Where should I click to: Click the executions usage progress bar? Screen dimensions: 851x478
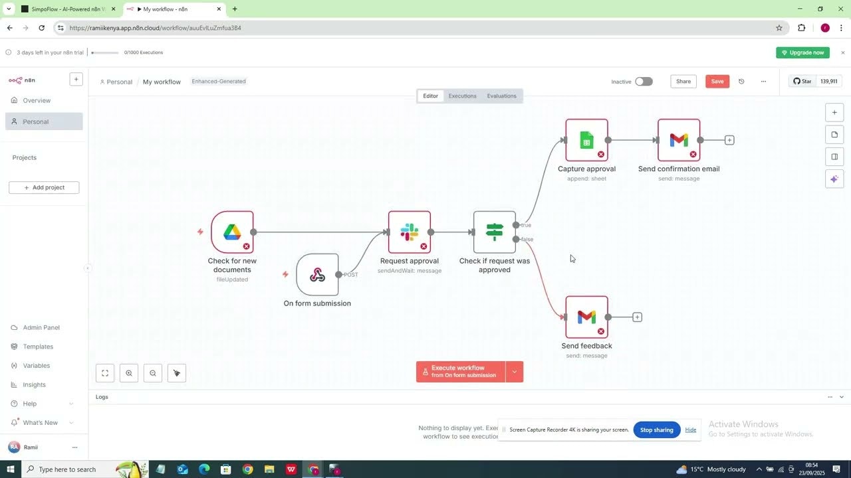point(105,52)
